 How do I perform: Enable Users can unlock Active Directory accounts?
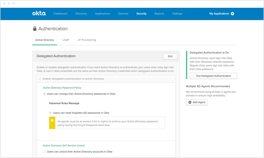point(44,152)
